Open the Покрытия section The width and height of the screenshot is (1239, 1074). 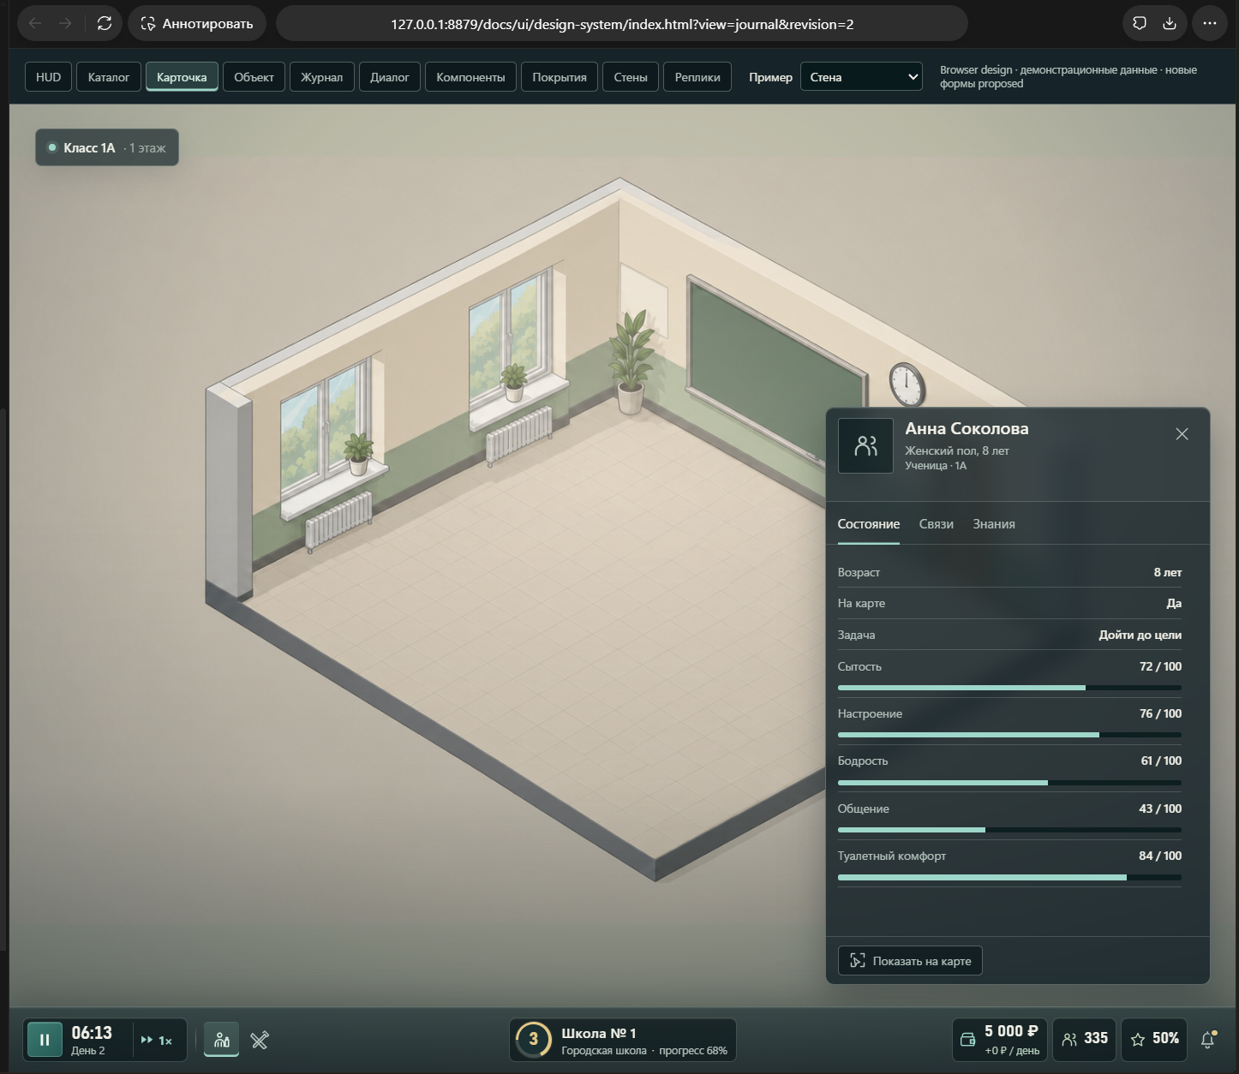coord(560,77)
